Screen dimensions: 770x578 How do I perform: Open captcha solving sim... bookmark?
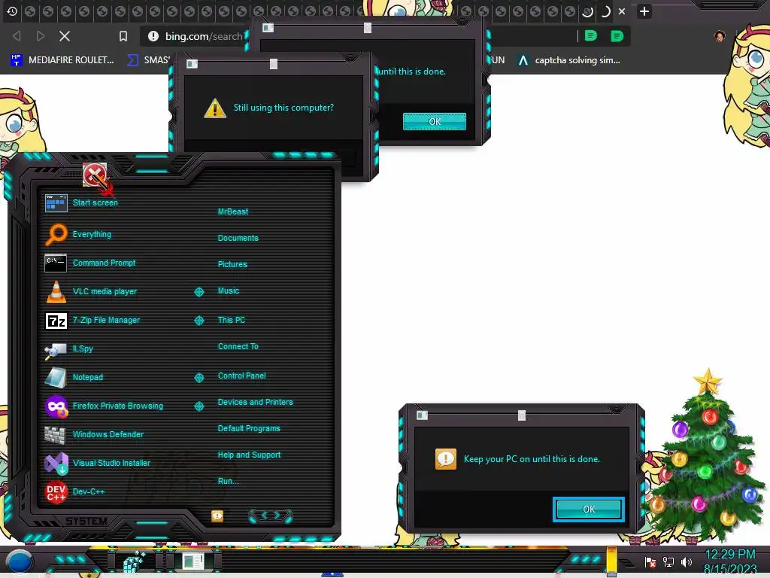(x=569, y=60)
